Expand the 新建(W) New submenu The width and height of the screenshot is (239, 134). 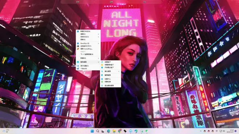(88, 58)
